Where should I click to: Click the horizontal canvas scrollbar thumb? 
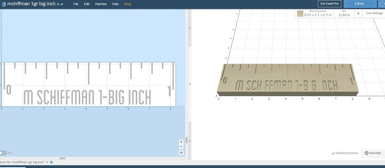62,158
